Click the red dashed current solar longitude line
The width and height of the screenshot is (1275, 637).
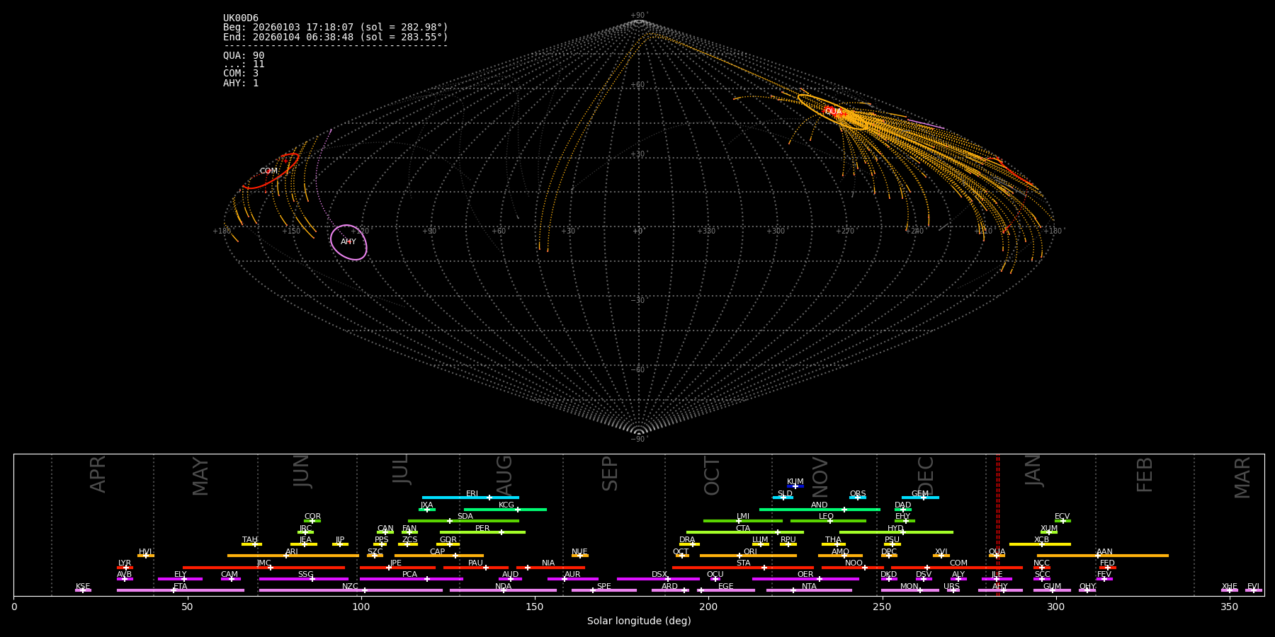click(998, 524)
